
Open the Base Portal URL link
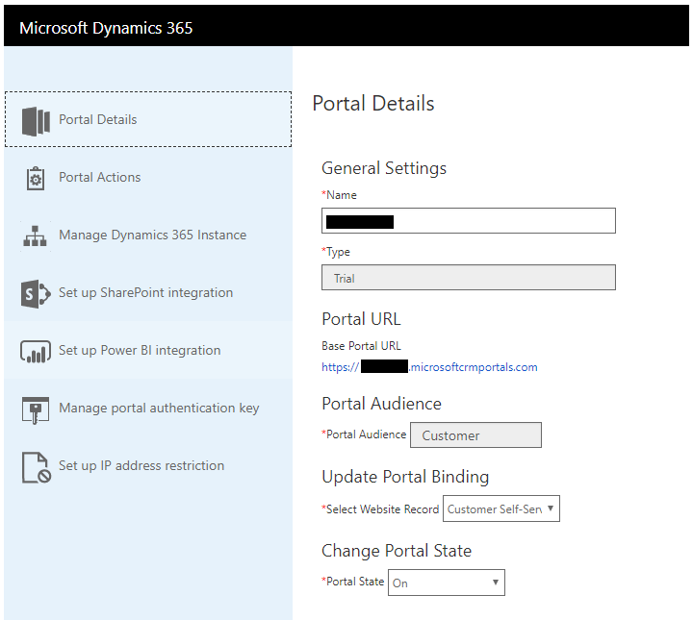pyautogui.click(x=429, y=367)
